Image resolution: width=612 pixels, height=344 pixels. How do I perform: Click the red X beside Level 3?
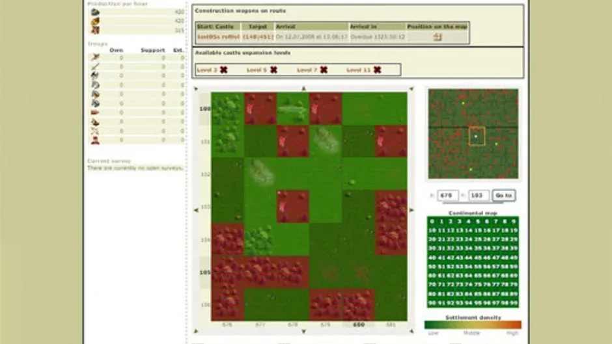[x=224, y=70]
